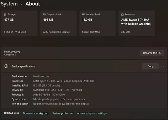Click the About breadcrumb title
The image size is (168, 120).
[33, 4]
